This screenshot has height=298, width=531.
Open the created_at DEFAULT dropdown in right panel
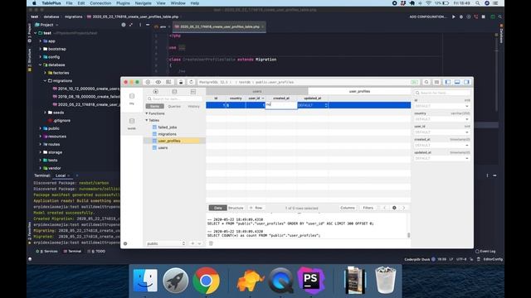[x=442, y=146]
